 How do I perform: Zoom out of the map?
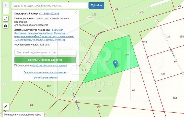(x=6, y=11)
